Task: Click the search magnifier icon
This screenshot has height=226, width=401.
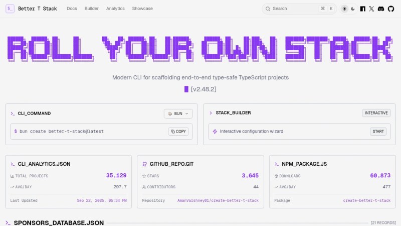Action: tap(268, 9)
